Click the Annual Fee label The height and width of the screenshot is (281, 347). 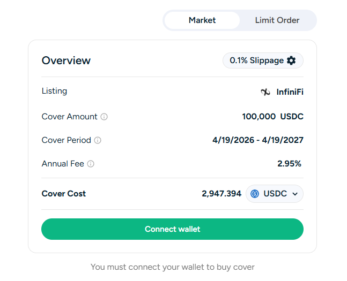[x=63, y=164]
